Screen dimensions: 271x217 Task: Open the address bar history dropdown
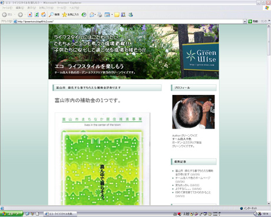pyautogui.click(x=244, y=21)
